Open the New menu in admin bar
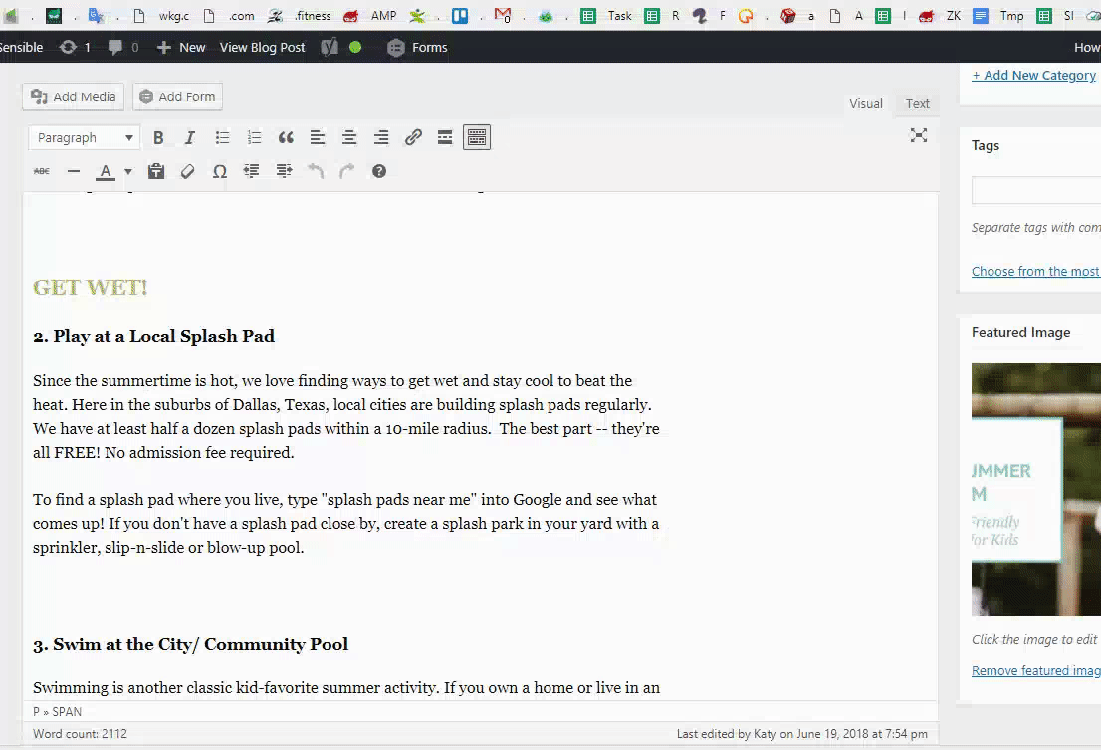This screenshot has height=750, width=1101. (181, 47)
